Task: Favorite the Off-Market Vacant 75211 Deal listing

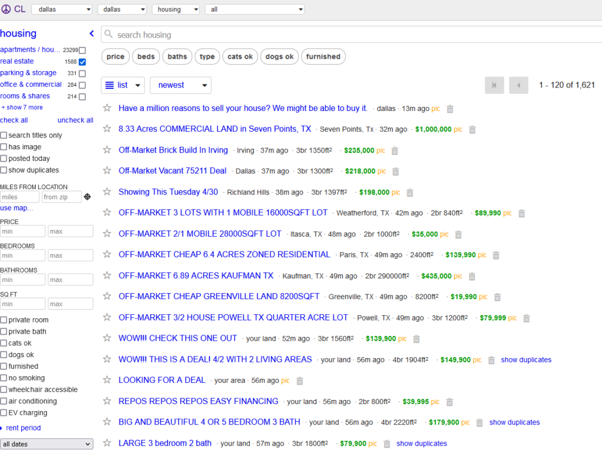Action: [x=107, y=171]
